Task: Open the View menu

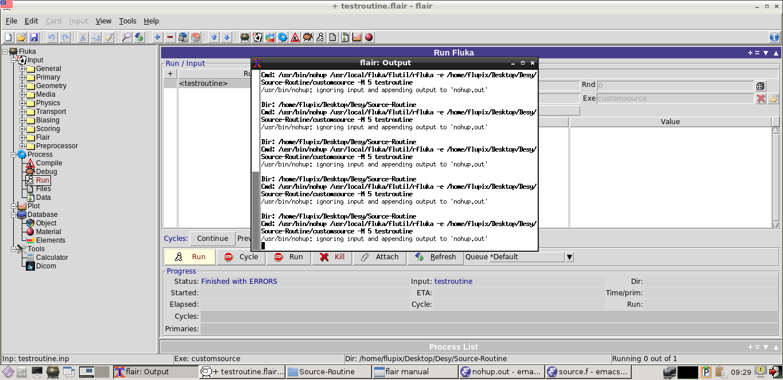Action: [103, 21]
